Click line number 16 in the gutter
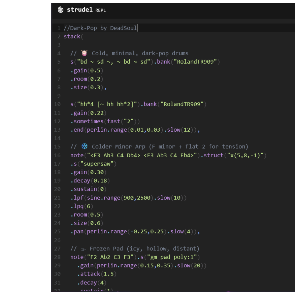Image resolution: width=295 pixels, height=295 pixels. point(57,155)
